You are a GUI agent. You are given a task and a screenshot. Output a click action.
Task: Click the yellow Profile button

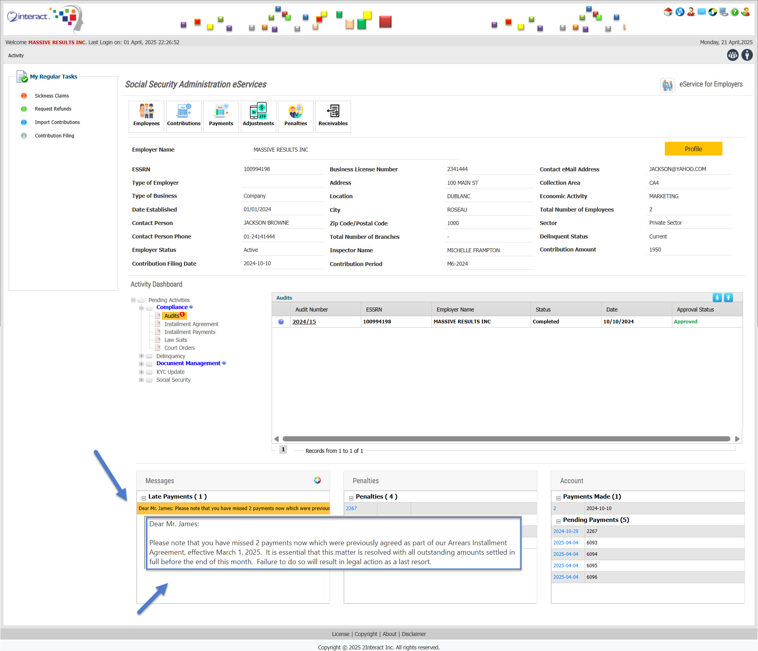pyautogui.click(x=693, y=149)
